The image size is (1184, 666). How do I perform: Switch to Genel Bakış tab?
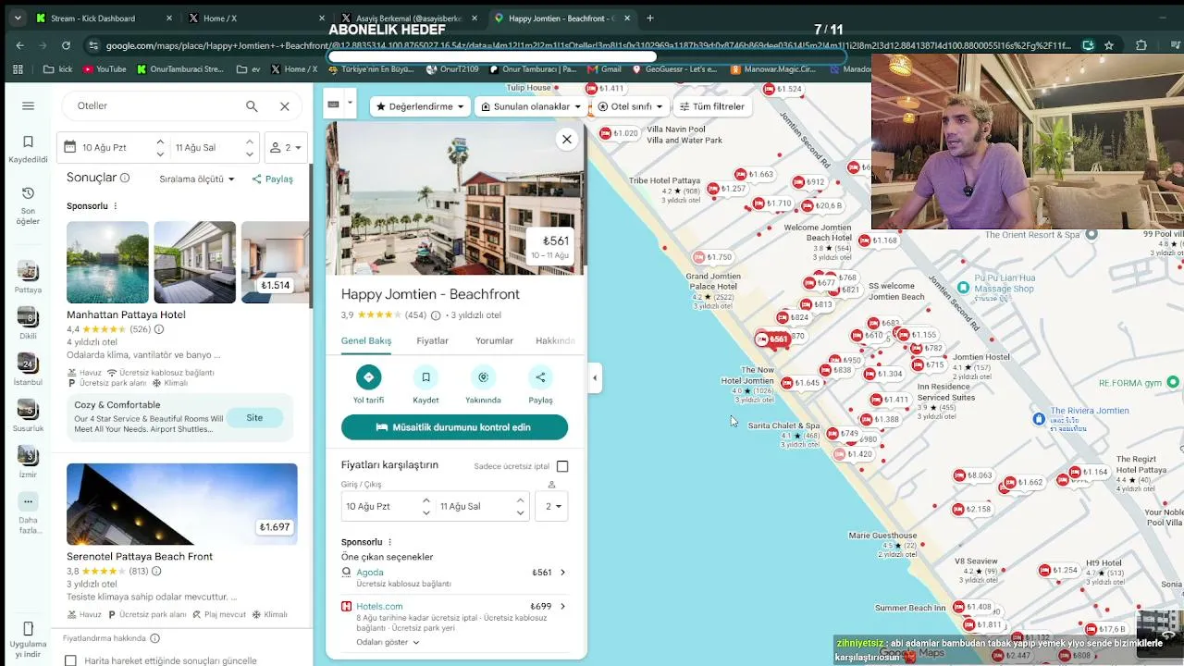(x=366, y=341)
